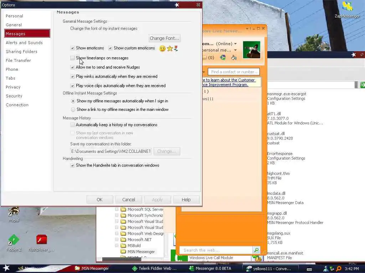Switch to Messenger 8.0 BETA taskbar button

[210, 268]
